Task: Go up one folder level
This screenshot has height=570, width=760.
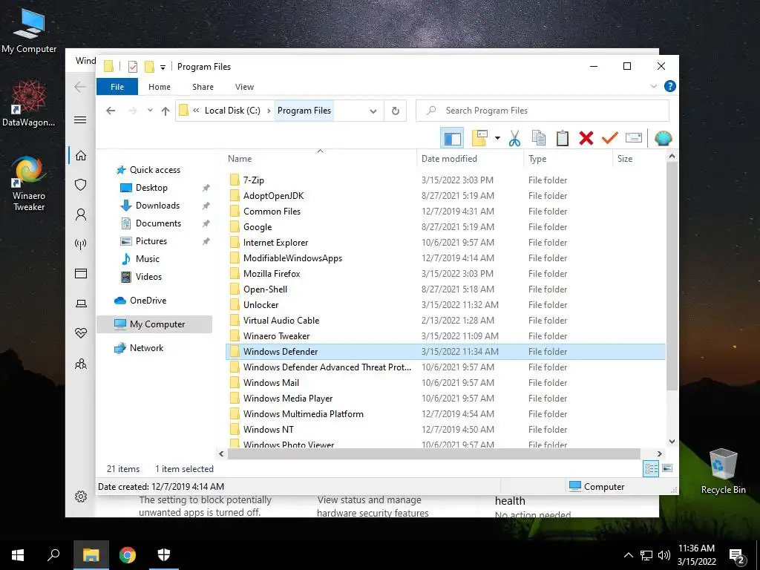Action: [166, 111]
